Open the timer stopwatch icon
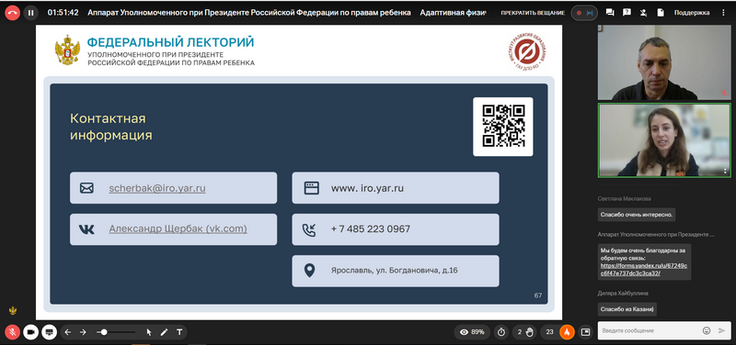 click(x=501, y=332)
